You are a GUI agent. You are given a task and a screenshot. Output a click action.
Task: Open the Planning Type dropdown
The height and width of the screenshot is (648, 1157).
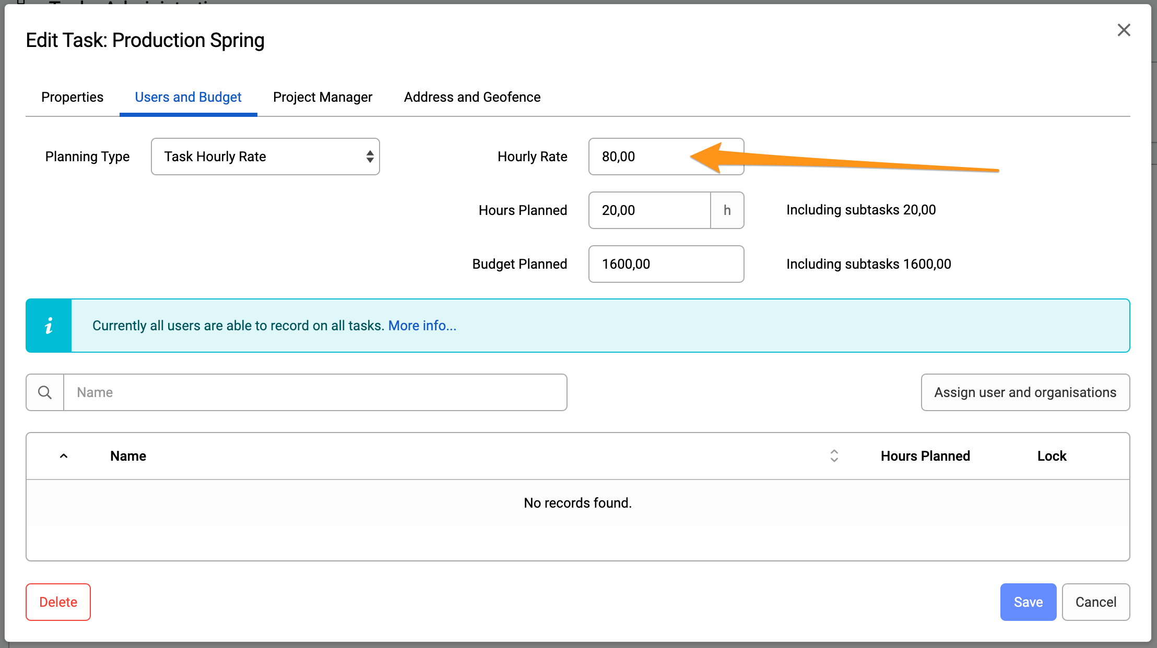[265, 157]
